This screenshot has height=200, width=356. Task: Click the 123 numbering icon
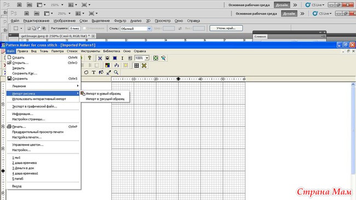click(117, 65)
